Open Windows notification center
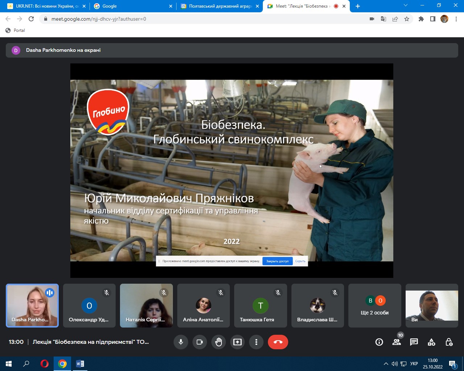 pos(453,364)
